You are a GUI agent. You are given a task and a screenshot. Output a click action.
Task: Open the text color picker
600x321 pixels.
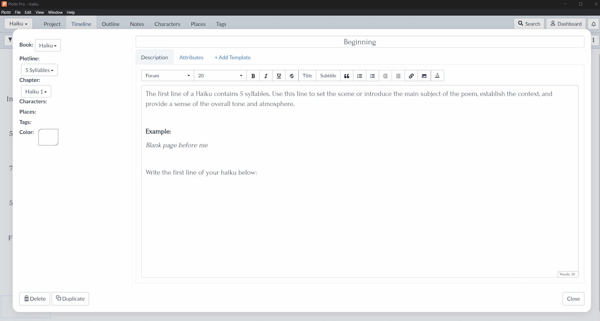coord(437,76)
